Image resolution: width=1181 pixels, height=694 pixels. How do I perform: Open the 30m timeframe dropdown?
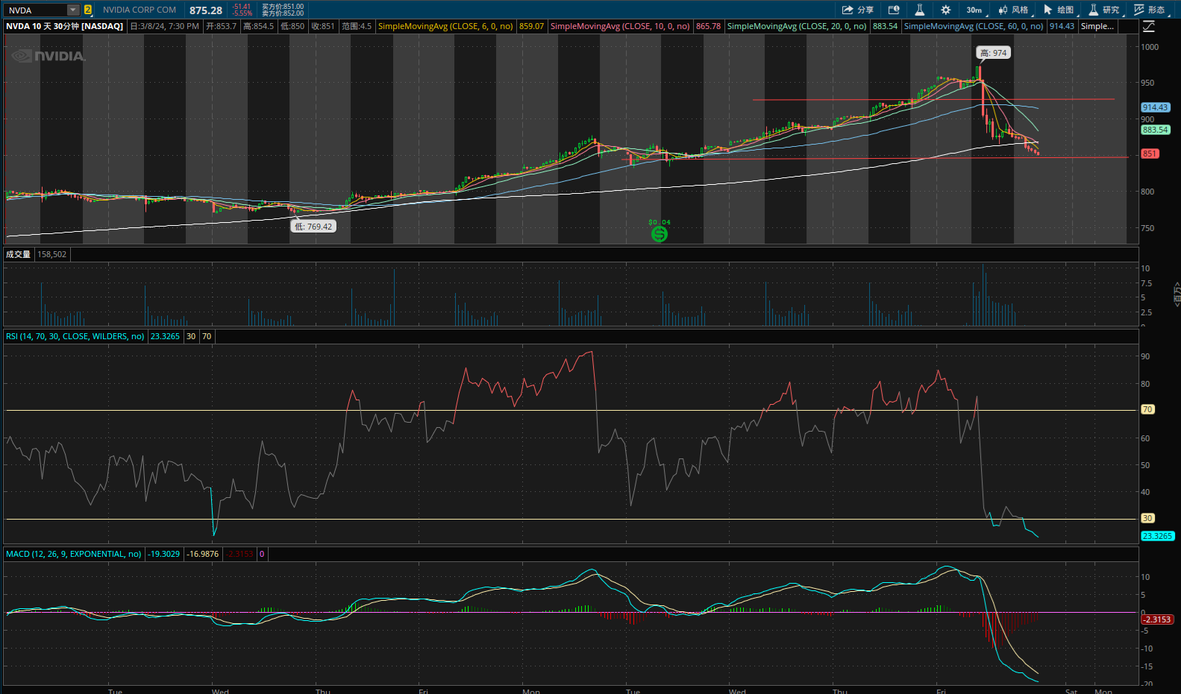(x=975, y=10)
